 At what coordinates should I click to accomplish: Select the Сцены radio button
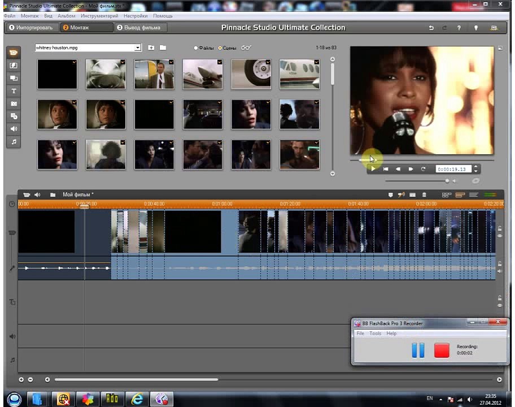click(220, 48)
